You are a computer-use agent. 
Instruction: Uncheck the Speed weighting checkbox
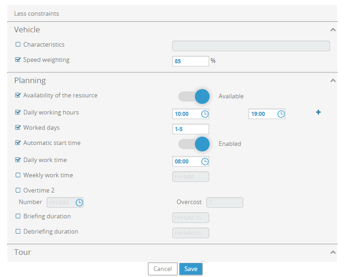coord(18,60)
